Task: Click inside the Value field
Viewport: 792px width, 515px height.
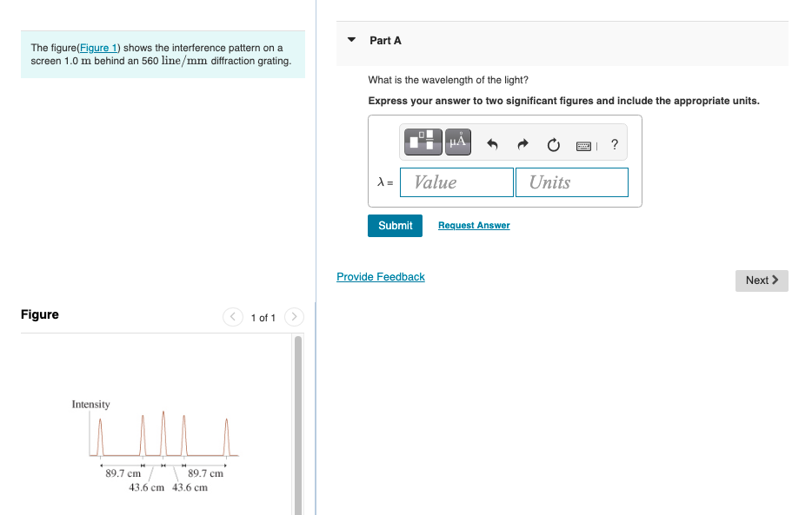Action: 456,182
